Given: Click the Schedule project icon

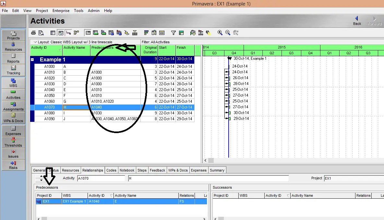Looking at the screenshot, I should [193, 33].
